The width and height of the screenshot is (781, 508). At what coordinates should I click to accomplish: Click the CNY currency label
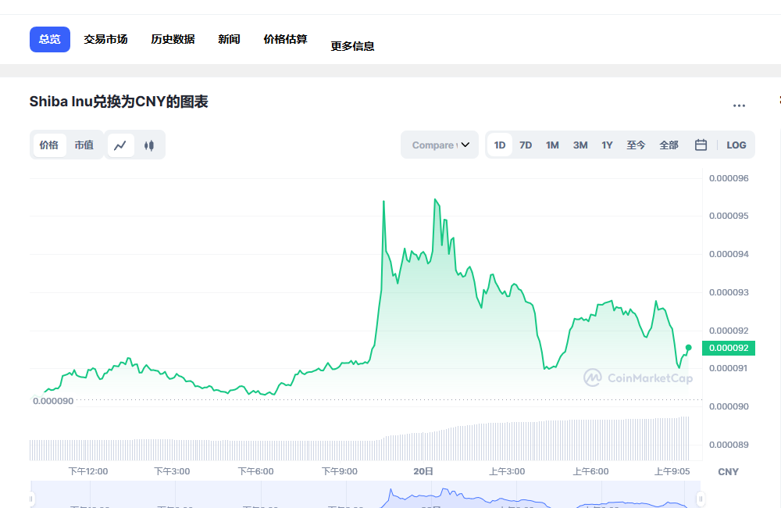[x=728, y=471]
